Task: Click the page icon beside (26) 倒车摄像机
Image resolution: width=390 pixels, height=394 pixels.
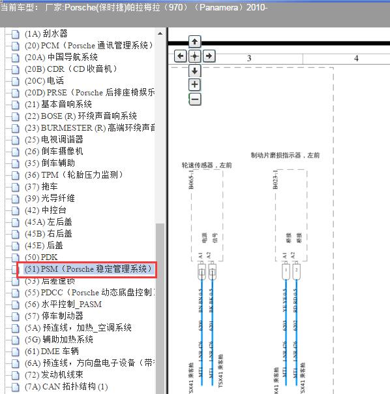Action: [x=15, y=152]
